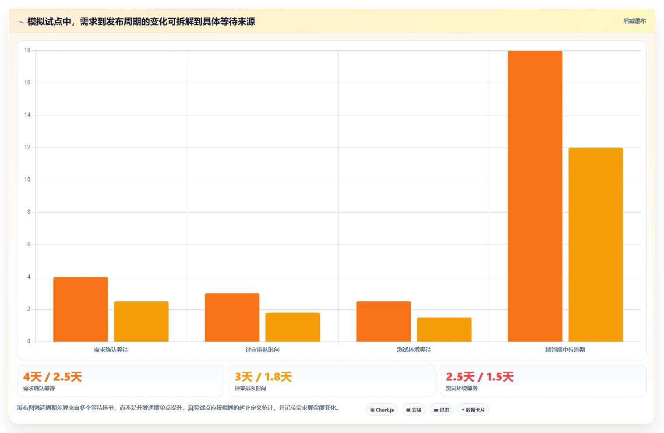Click the light orange bar for 需求确认等待

coord(141,321)
